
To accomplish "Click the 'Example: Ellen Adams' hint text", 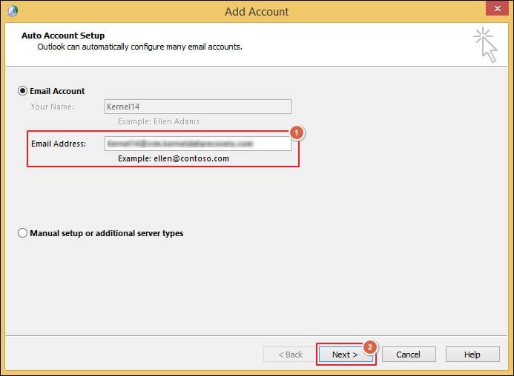I will (158, 121).
